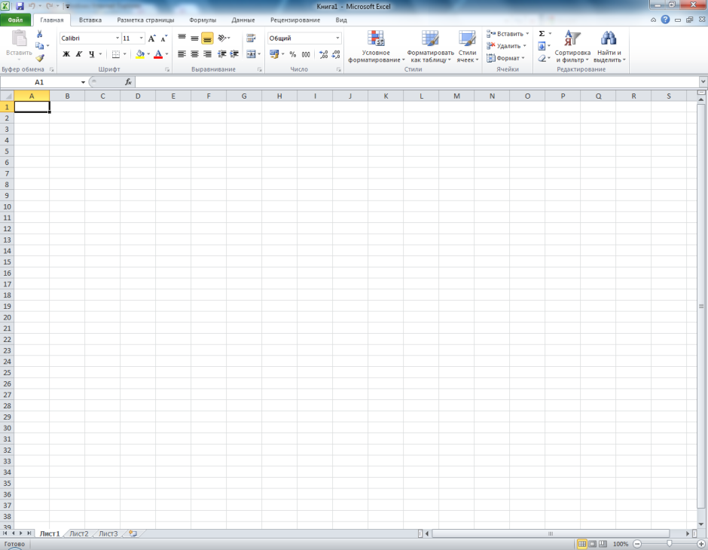The height and width of the screenshot is (550, 708).
Task: Open the font name Calibri dropdown
Action: click(x=117, y=38)
